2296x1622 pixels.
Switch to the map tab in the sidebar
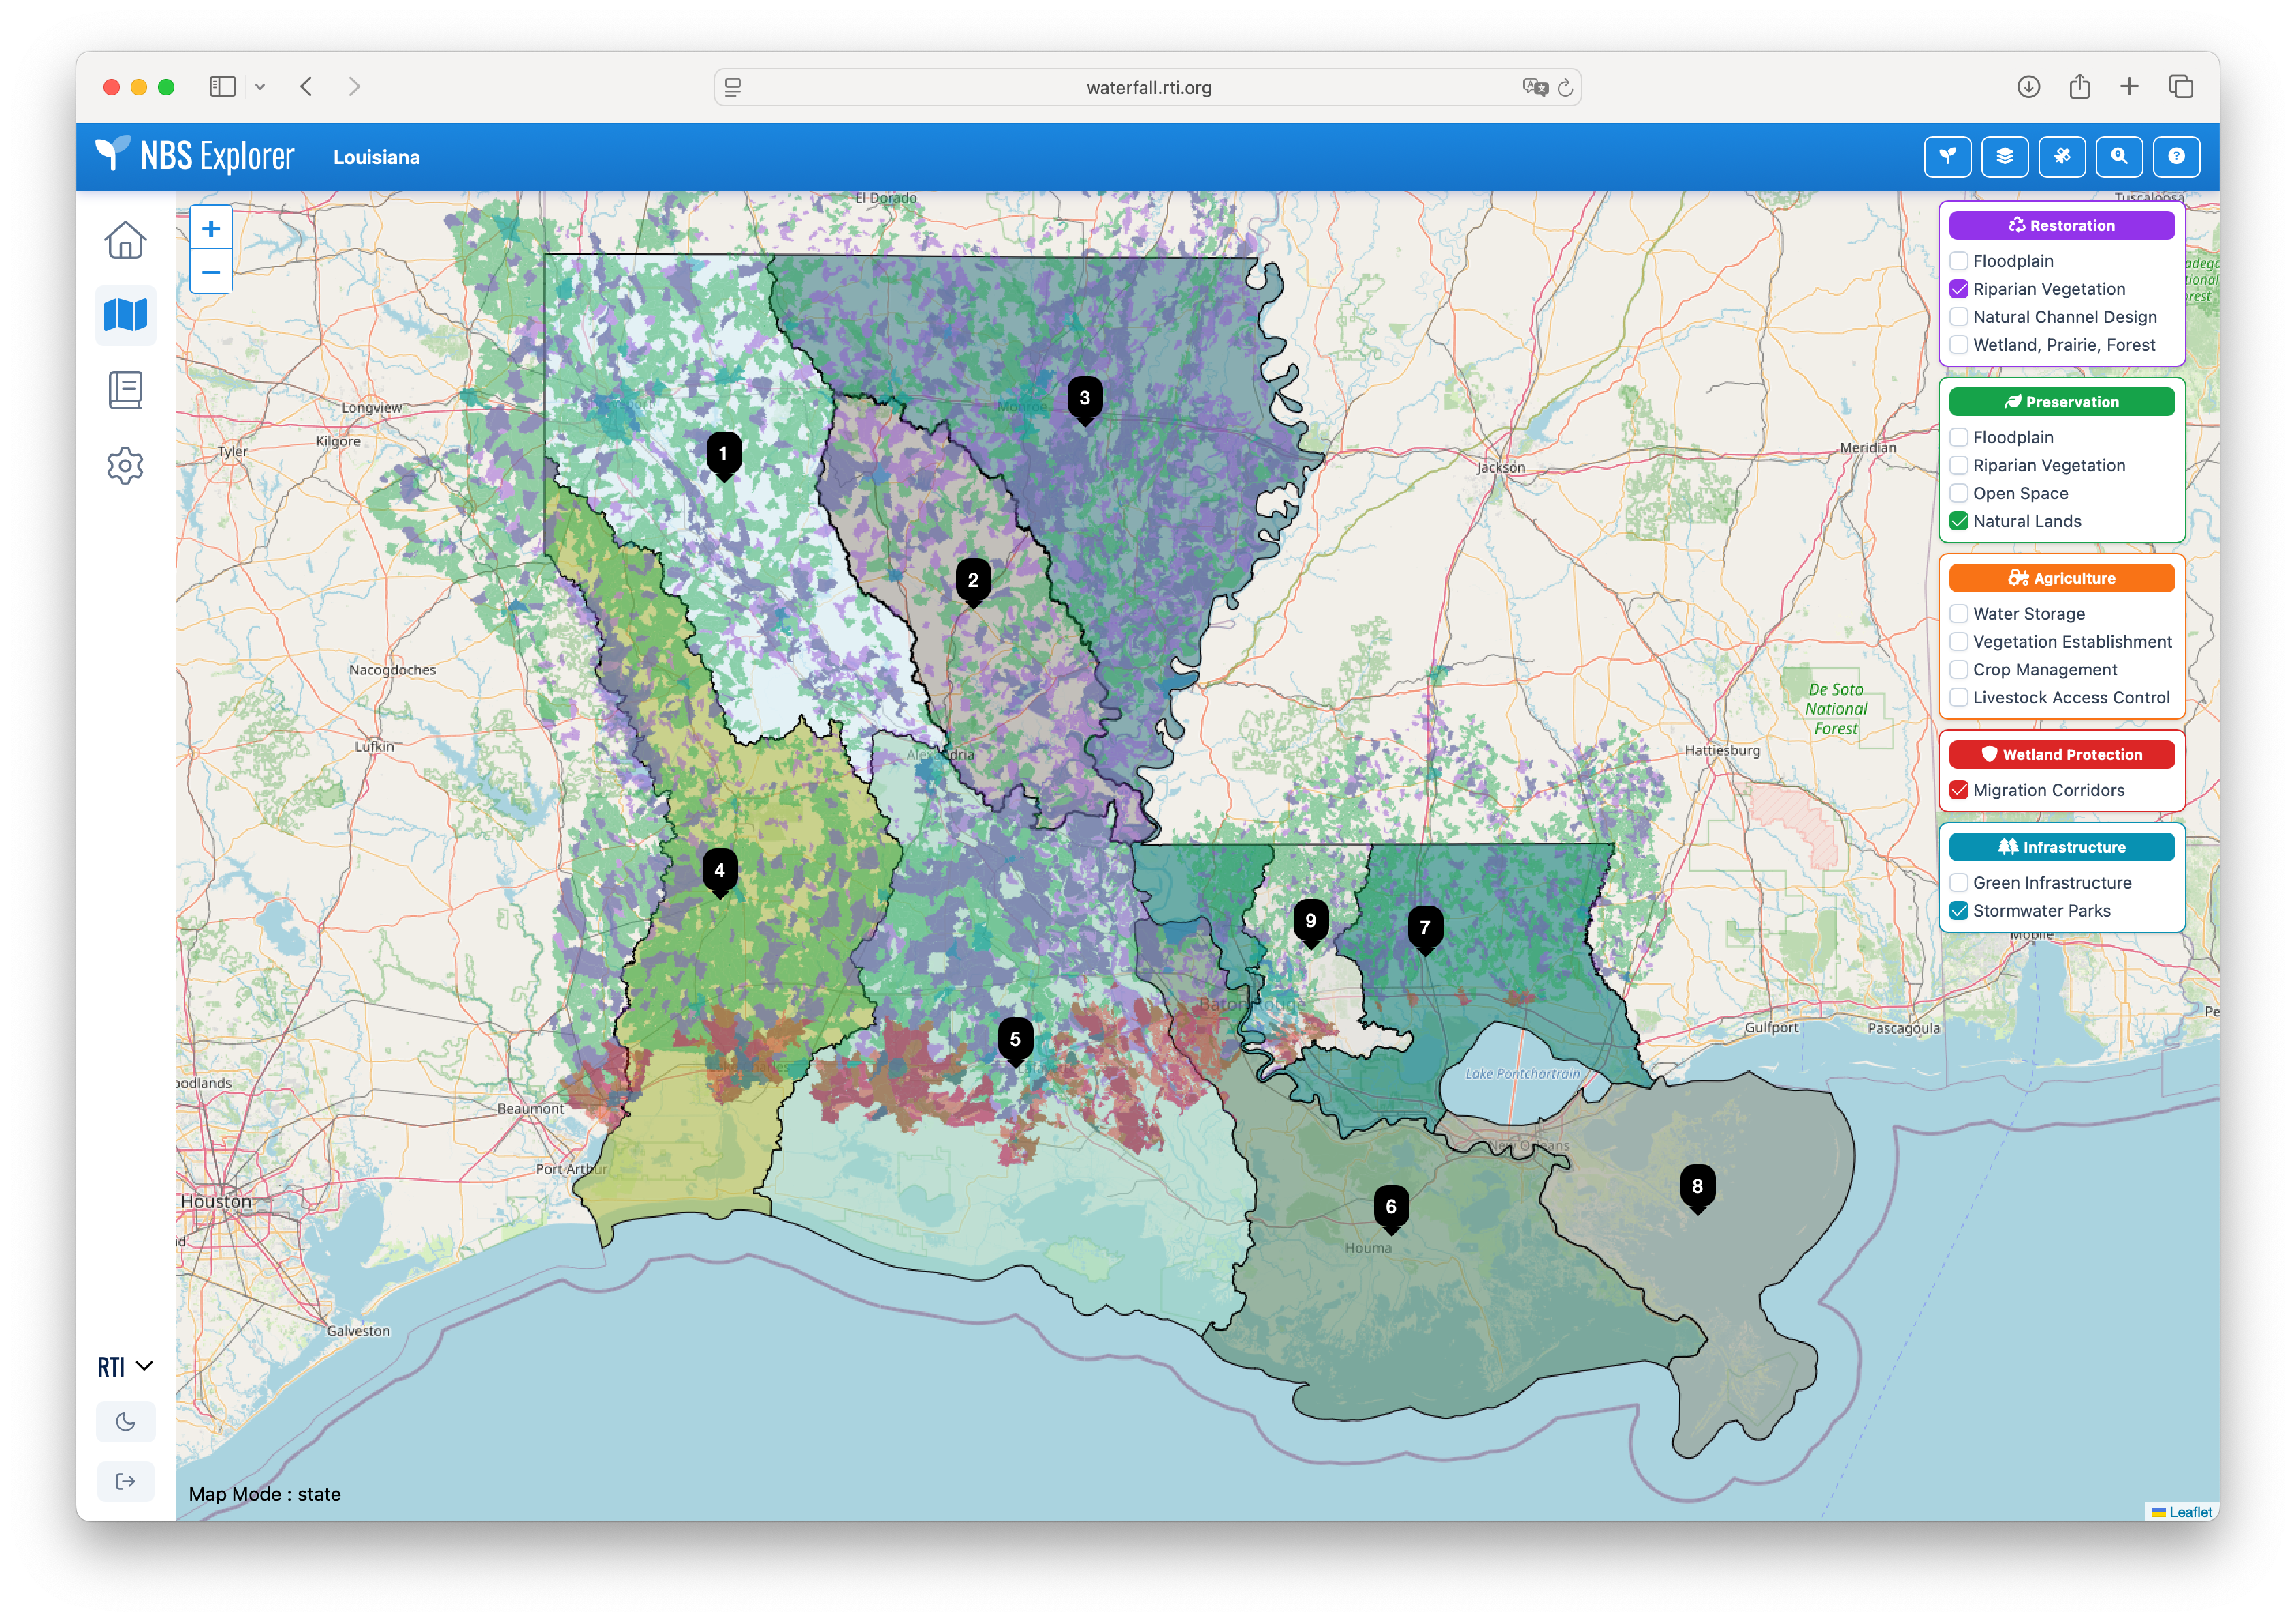tap(126, 315)
